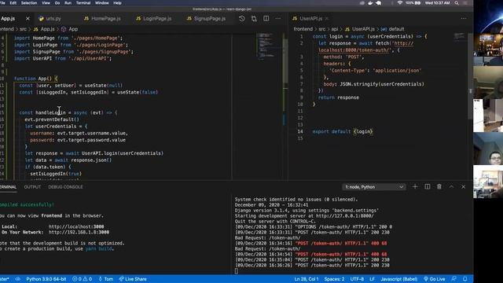Click the 'yarn build' text in terminal
Image resolution: width=503 pixels, height=283 pixels.
[x=99, y=248]
